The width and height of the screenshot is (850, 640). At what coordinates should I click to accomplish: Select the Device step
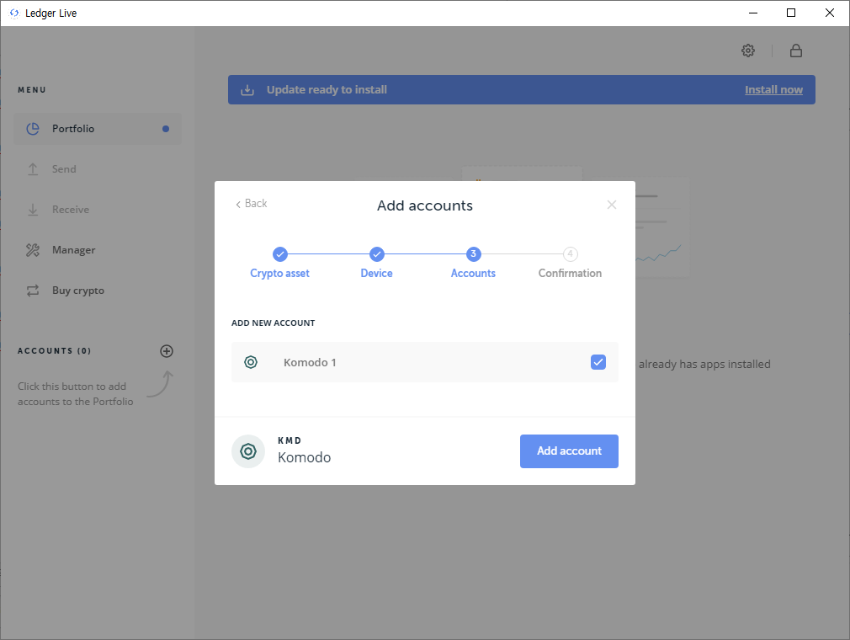coord(377,263)
